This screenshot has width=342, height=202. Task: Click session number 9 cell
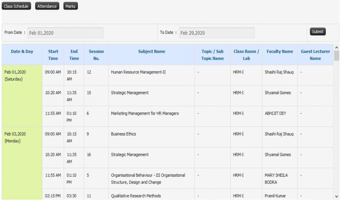(96, 137)
